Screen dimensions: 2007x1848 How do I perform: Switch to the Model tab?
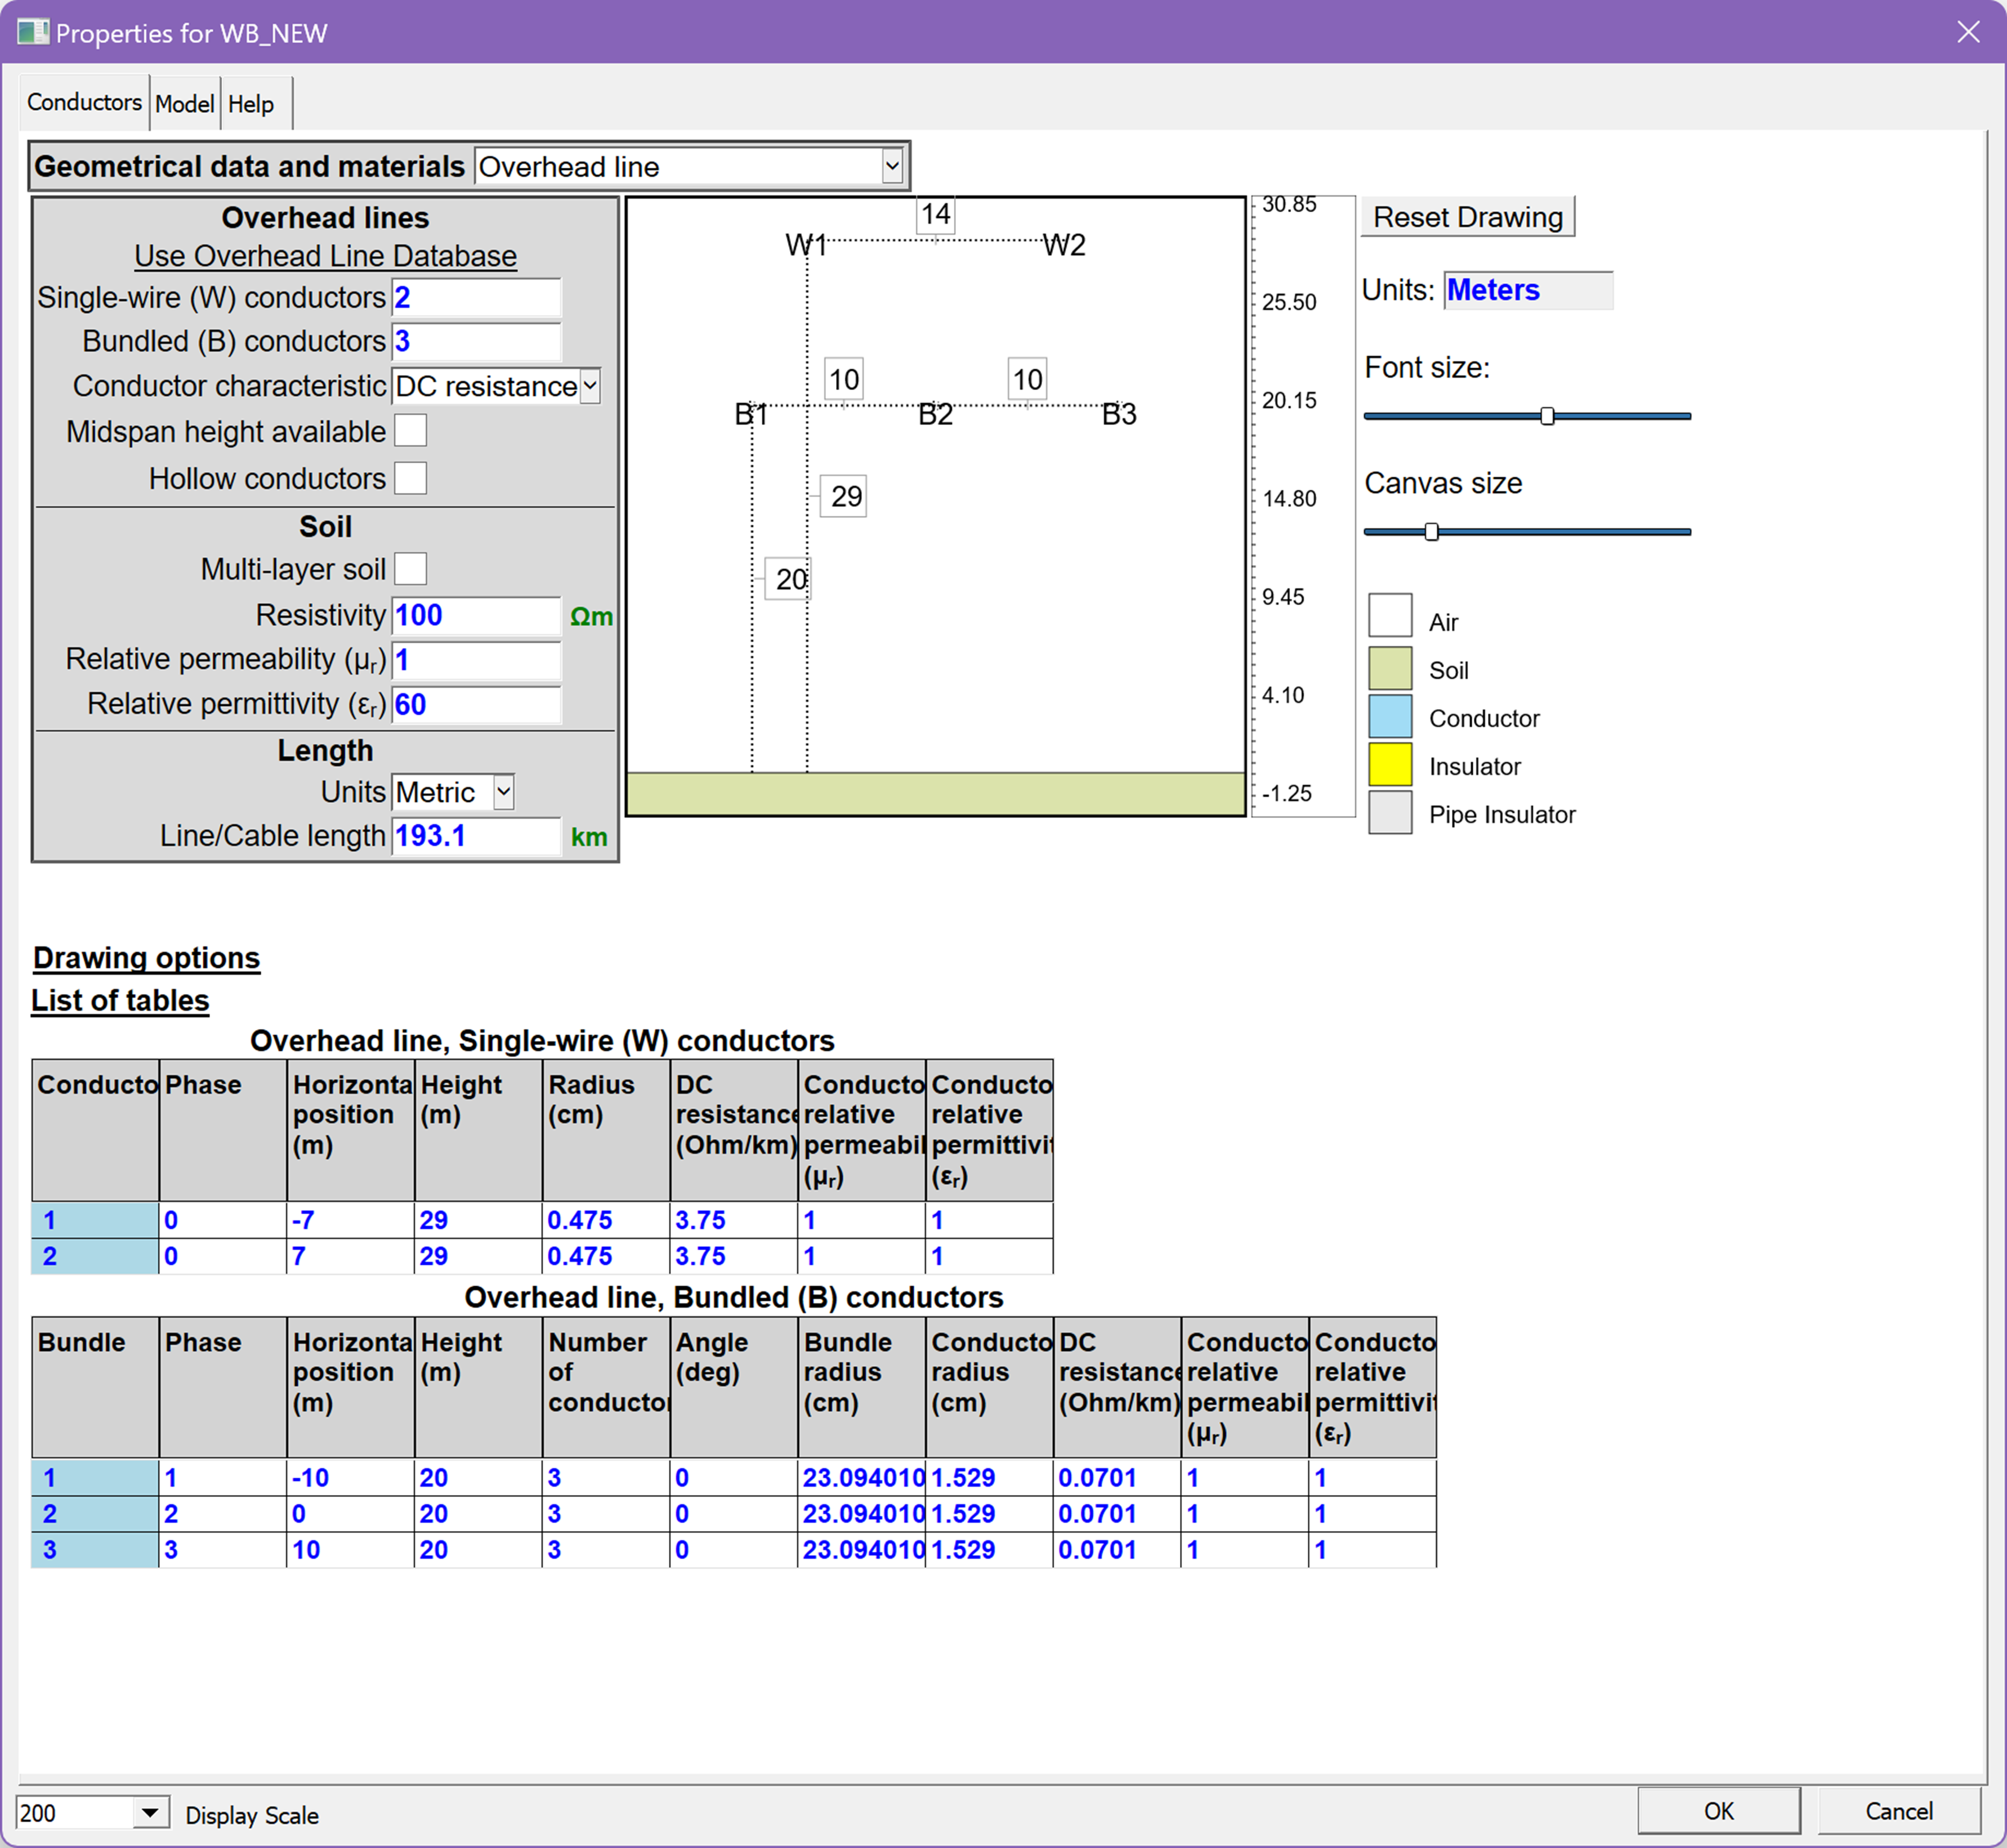pyautogui.click(x=185, y=104)
